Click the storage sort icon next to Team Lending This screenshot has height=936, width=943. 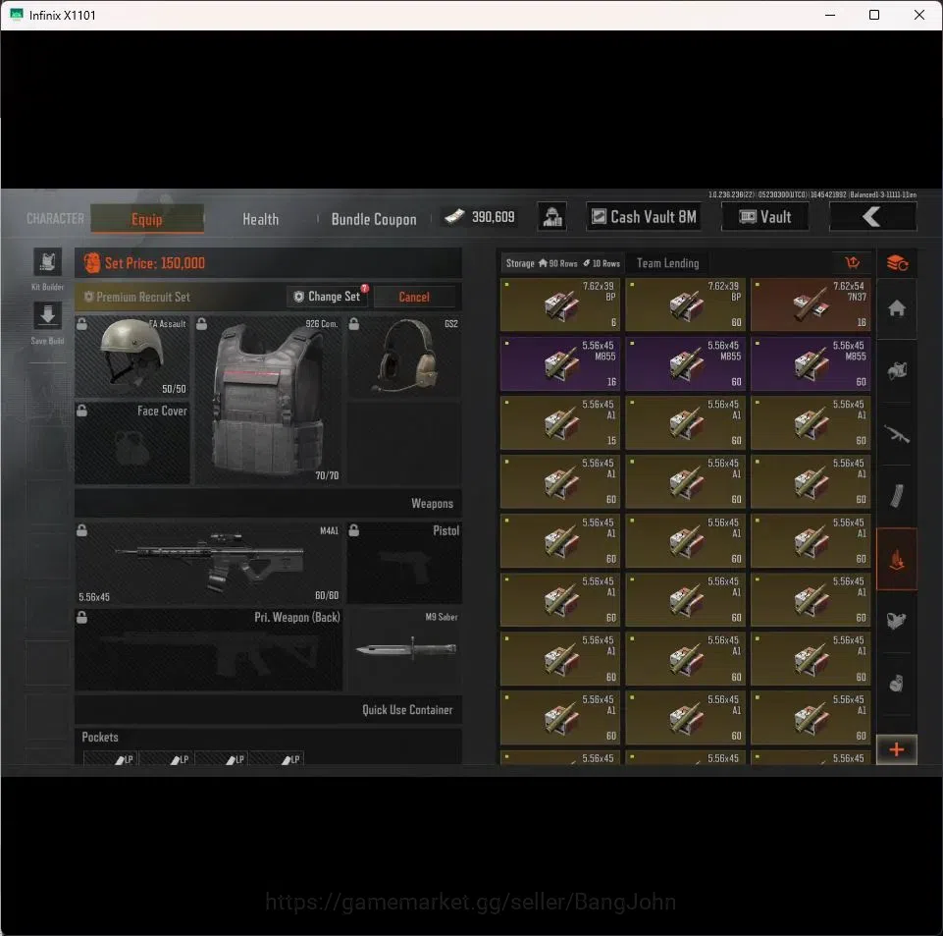[x=852, y=262]
